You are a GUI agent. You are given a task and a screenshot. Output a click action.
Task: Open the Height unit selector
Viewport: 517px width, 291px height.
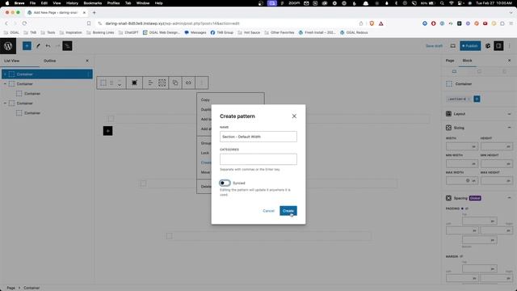coord(508,146)
